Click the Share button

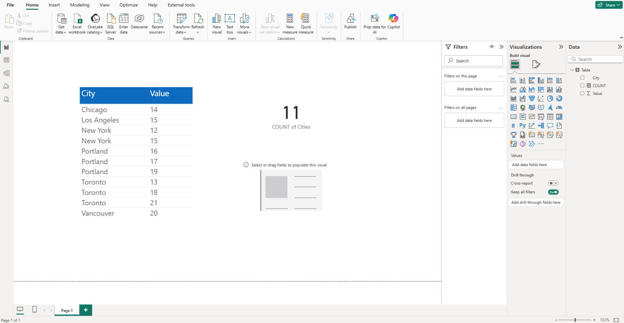point(608,5)
